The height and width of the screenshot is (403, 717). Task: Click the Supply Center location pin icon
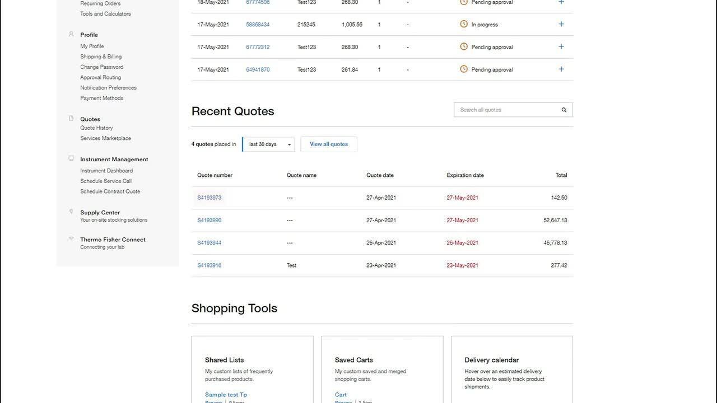(x=71, y=212)
